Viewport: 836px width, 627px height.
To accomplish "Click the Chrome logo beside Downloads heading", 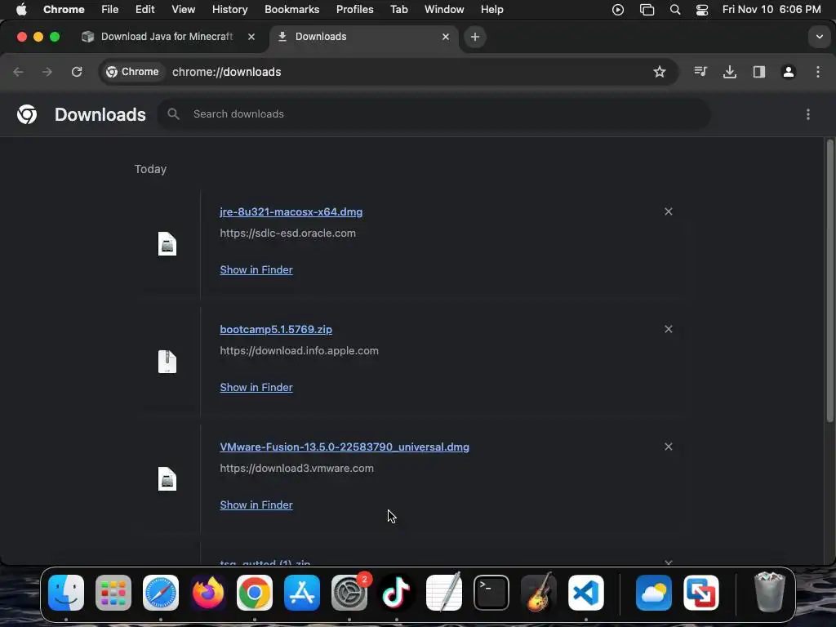I will [x=27, y=114].
